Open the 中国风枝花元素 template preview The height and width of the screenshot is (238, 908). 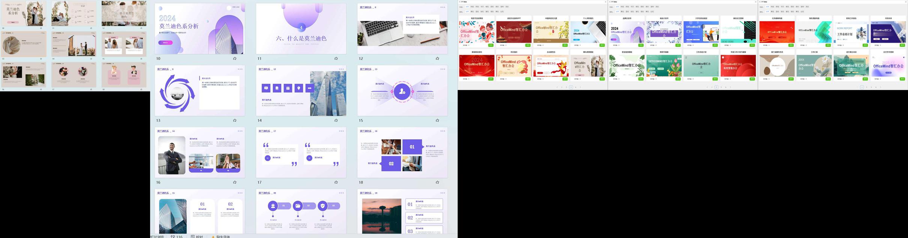tap(551, 32)
